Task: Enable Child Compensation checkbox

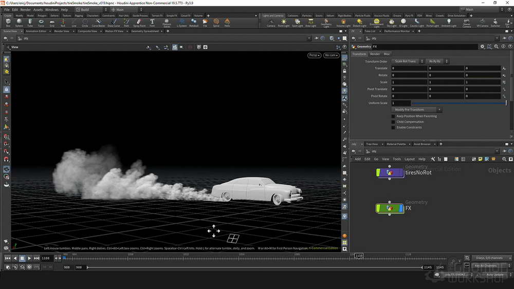Action: click(393, 122)
